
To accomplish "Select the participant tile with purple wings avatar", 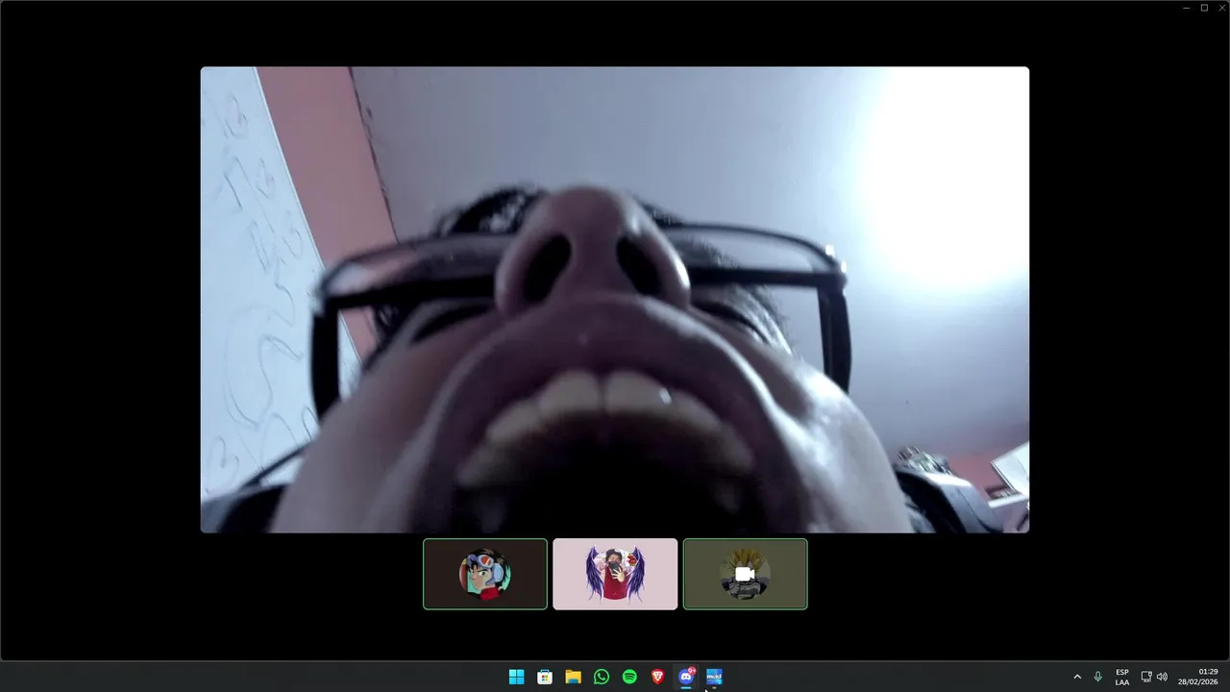I will tap(615, 574).
